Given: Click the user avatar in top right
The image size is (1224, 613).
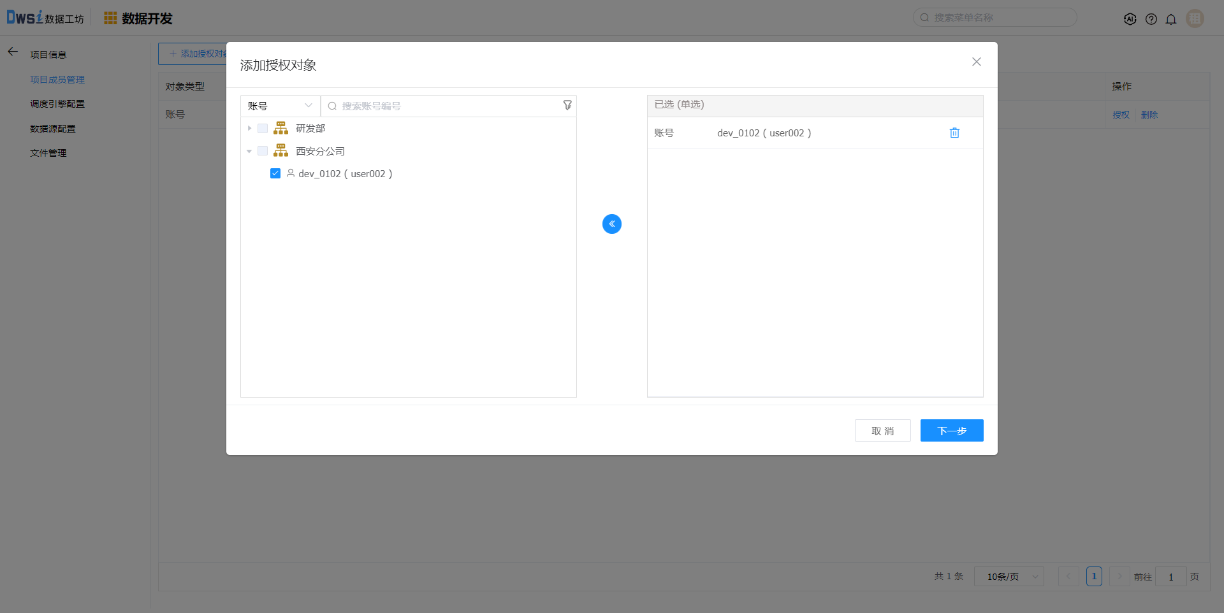Looking at the screenshot, I should tap(1194, 18).
